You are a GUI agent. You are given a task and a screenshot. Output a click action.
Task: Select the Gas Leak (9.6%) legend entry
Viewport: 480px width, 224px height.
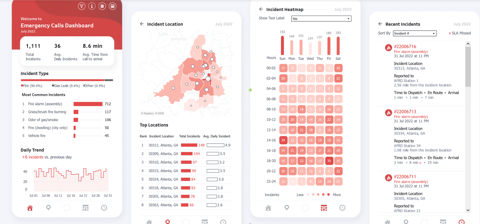click(x=66, y=86)
